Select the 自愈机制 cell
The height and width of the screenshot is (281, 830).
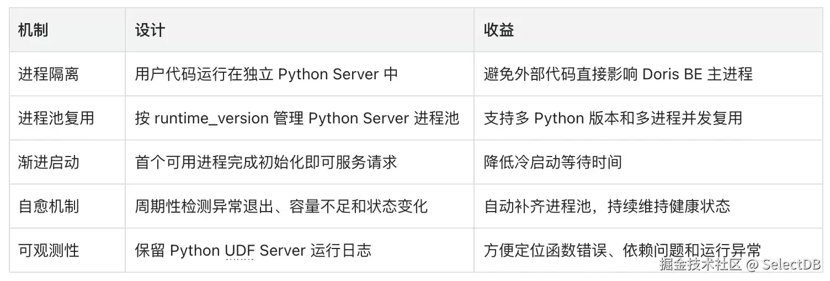coord(67,206)
